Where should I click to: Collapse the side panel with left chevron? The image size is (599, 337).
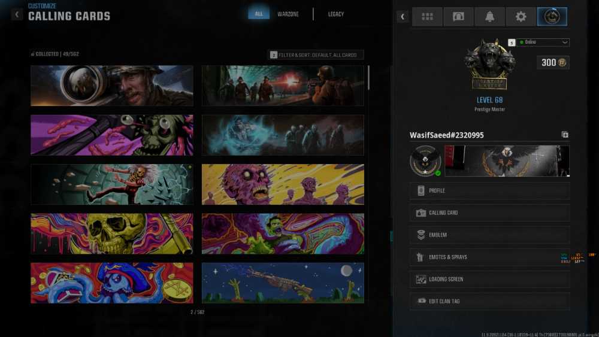click(403, 17)
